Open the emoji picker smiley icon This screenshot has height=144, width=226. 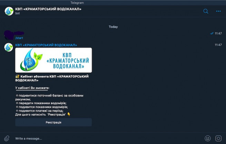(x=208, y=139)
